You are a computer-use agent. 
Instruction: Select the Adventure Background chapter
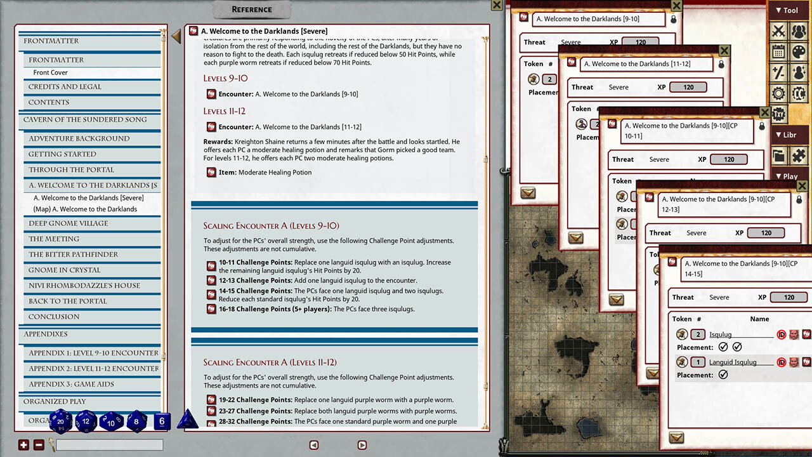79,138
